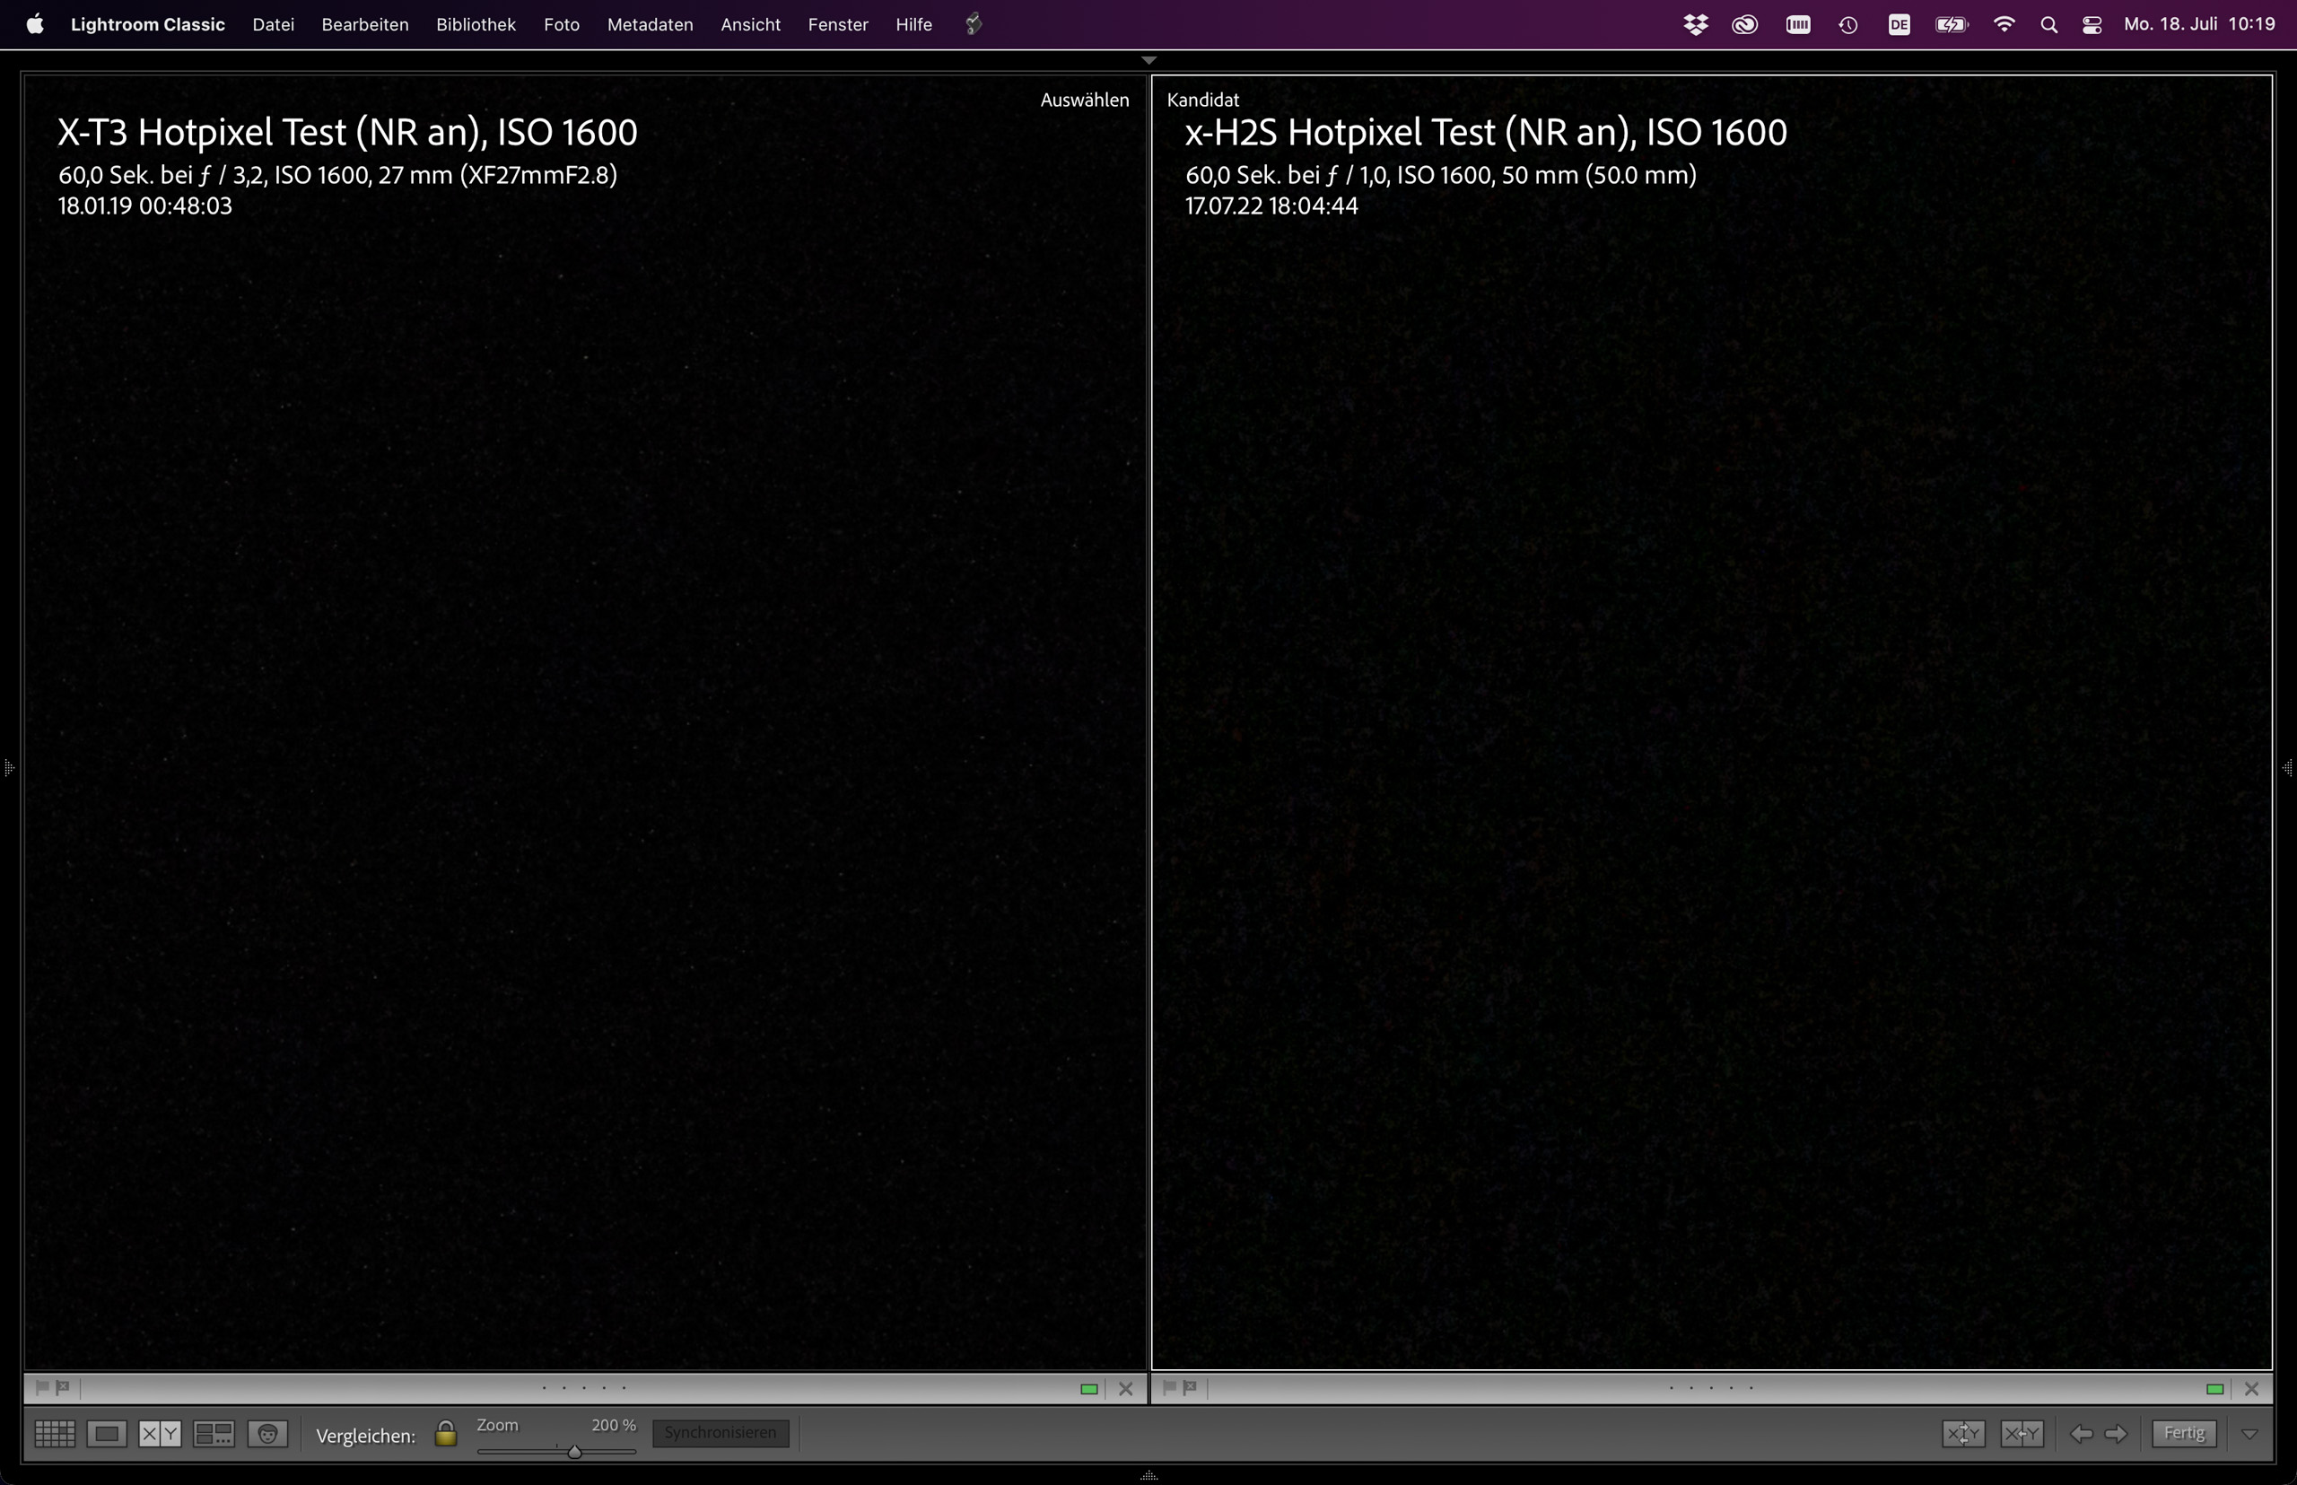Open the Metadaten menu
Viewport: 2297px width, 1485px height.
(650, 24)
